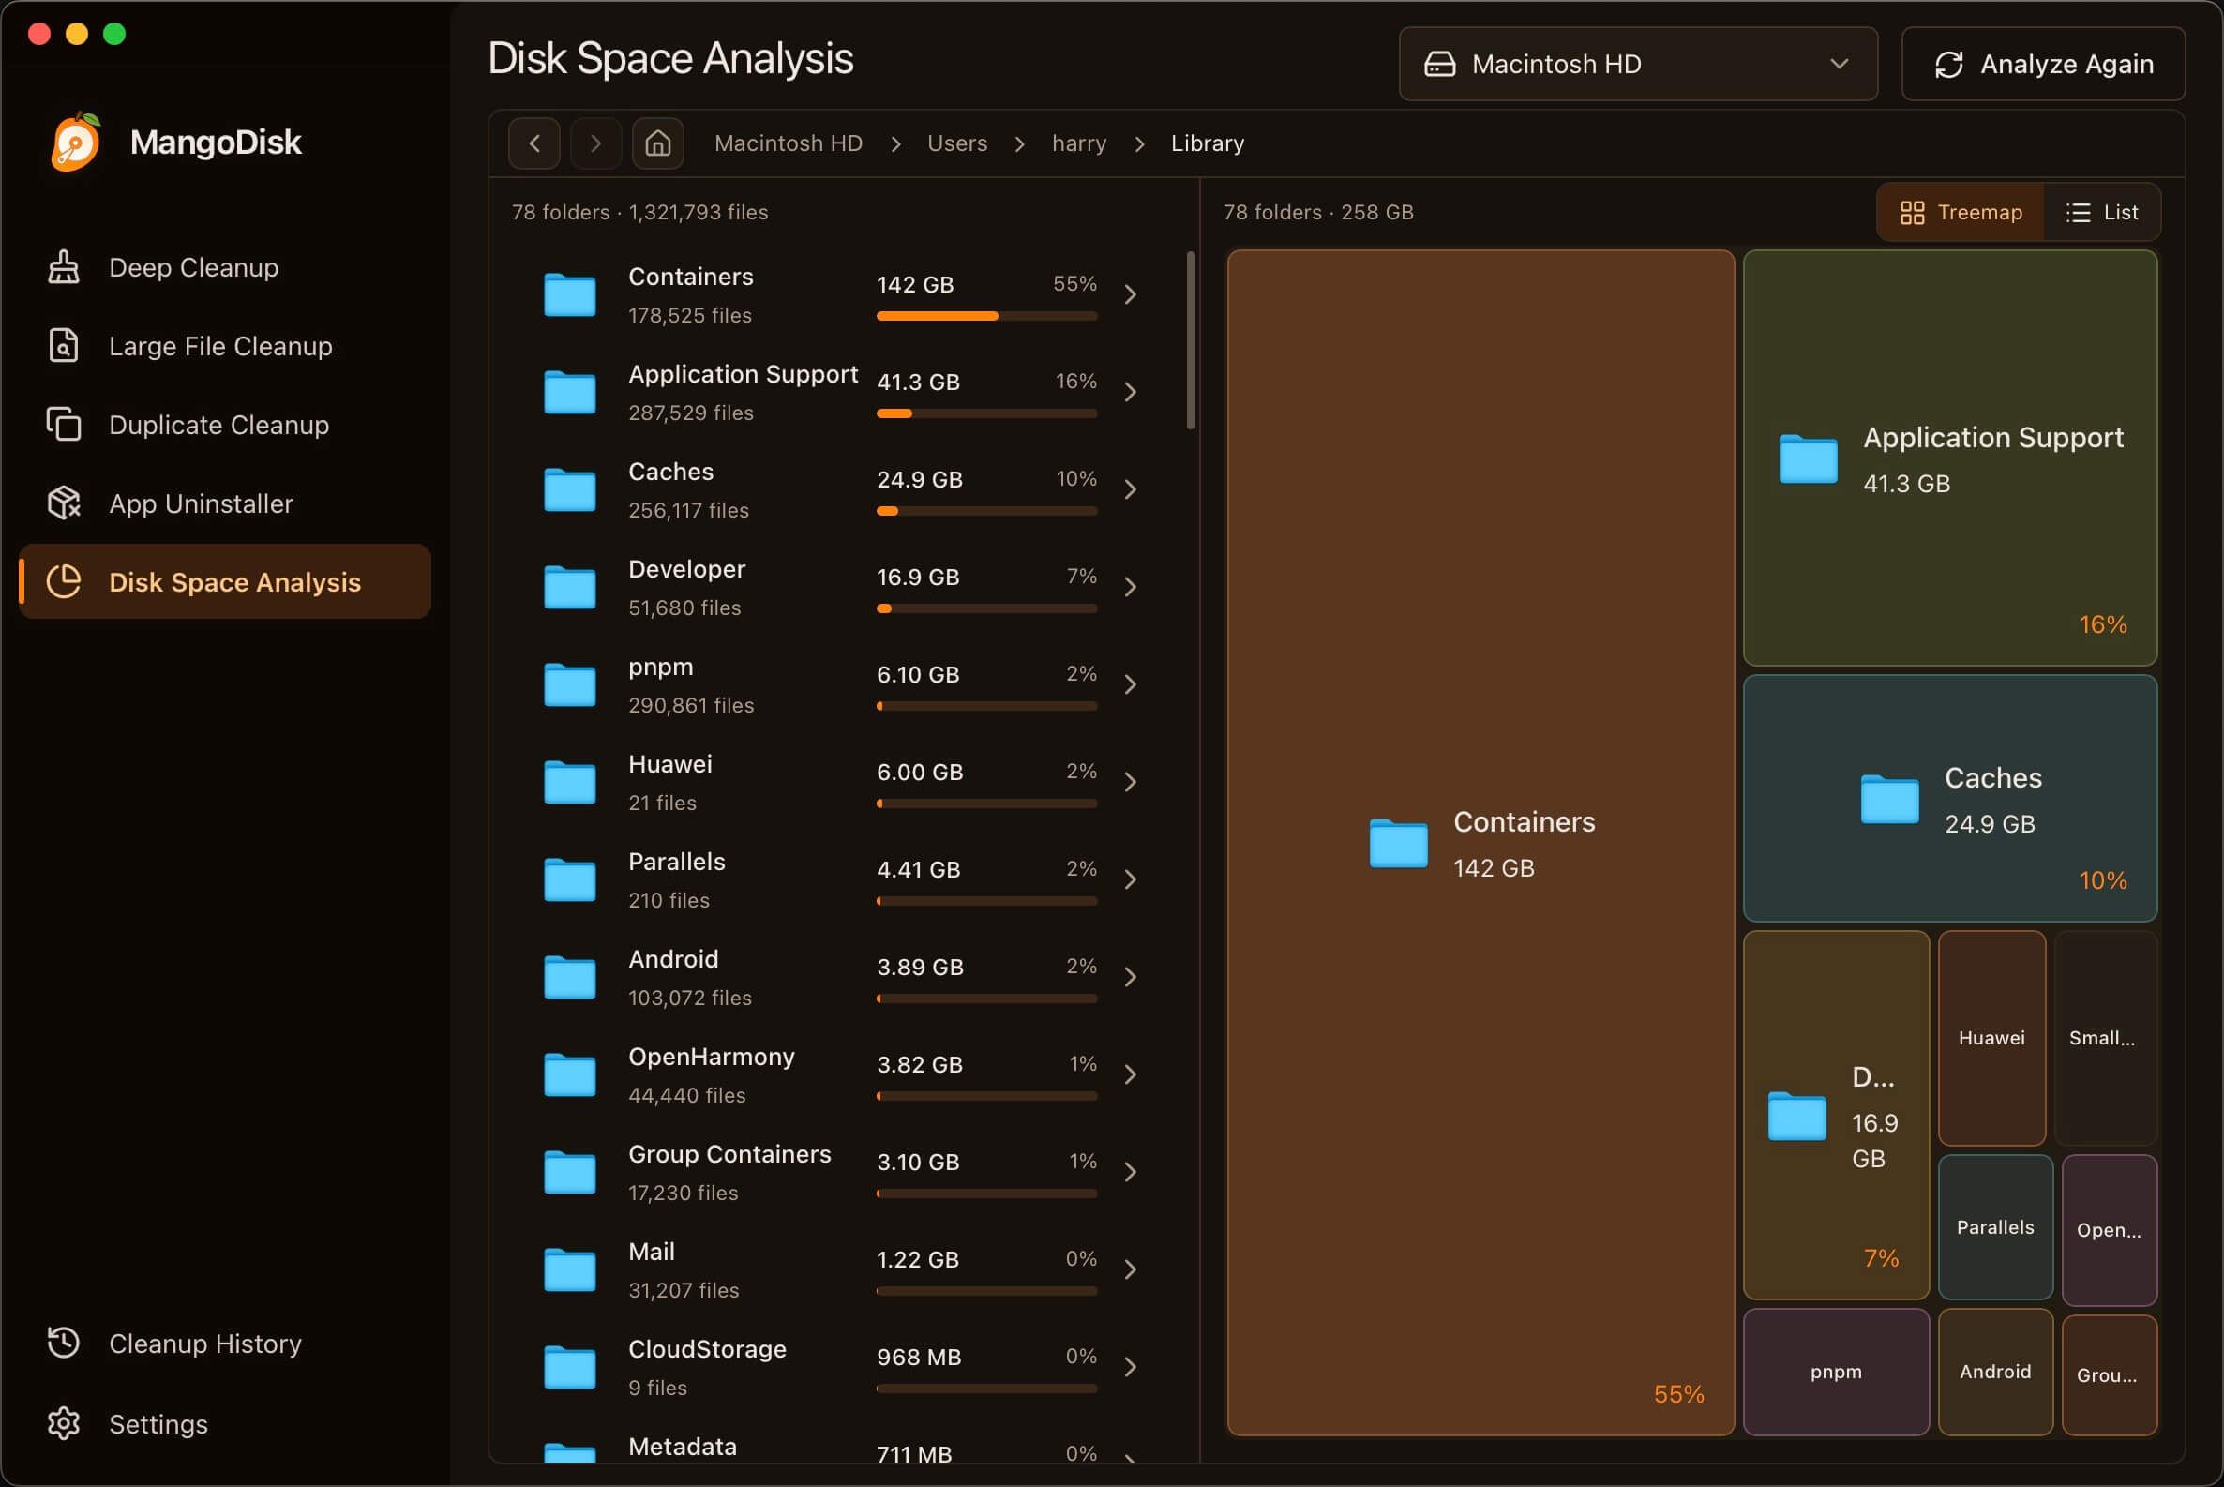Viewport: 2224px width, 1487px height.
Task: Open the Settings gear icon
Action: point(64,1424)
